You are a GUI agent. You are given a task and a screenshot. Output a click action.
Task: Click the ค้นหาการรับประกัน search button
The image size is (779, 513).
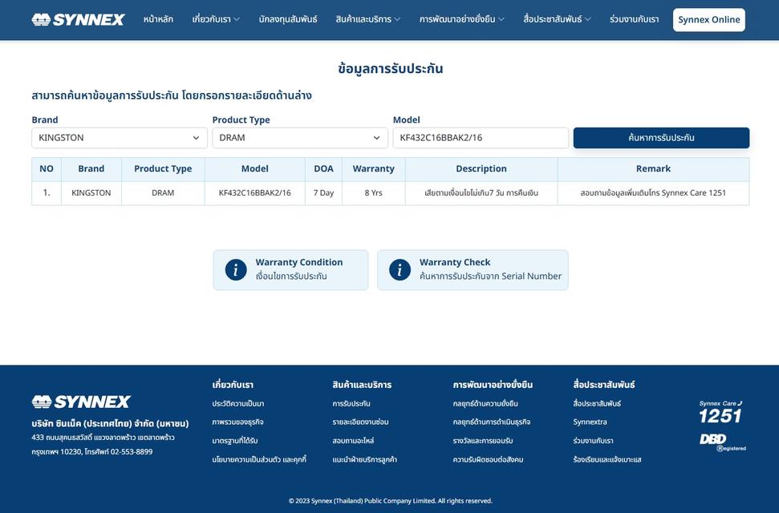click(661, 138)
